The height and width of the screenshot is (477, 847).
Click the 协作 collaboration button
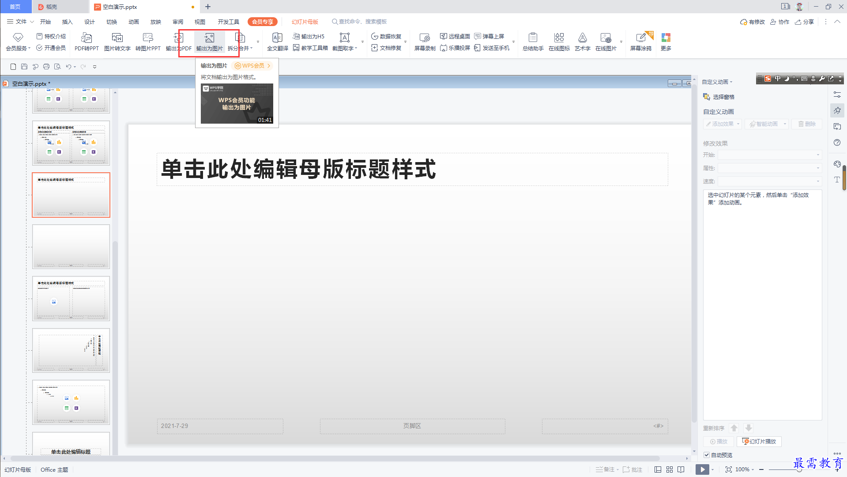pyautogui.click(x=780, y=22)
